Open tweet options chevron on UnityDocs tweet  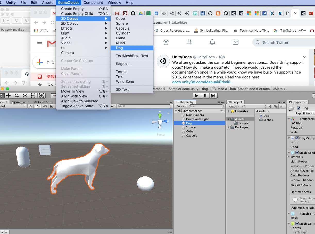[304, 57]
